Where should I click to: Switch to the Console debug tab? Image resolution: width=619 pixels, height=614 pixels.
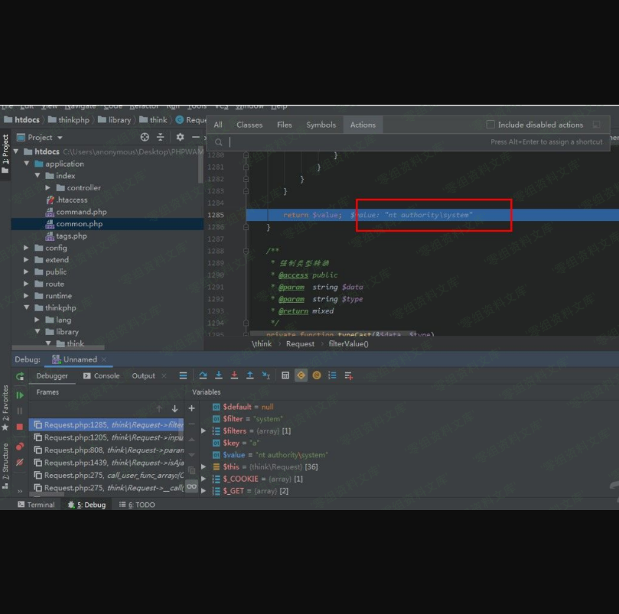pos(101,376)
